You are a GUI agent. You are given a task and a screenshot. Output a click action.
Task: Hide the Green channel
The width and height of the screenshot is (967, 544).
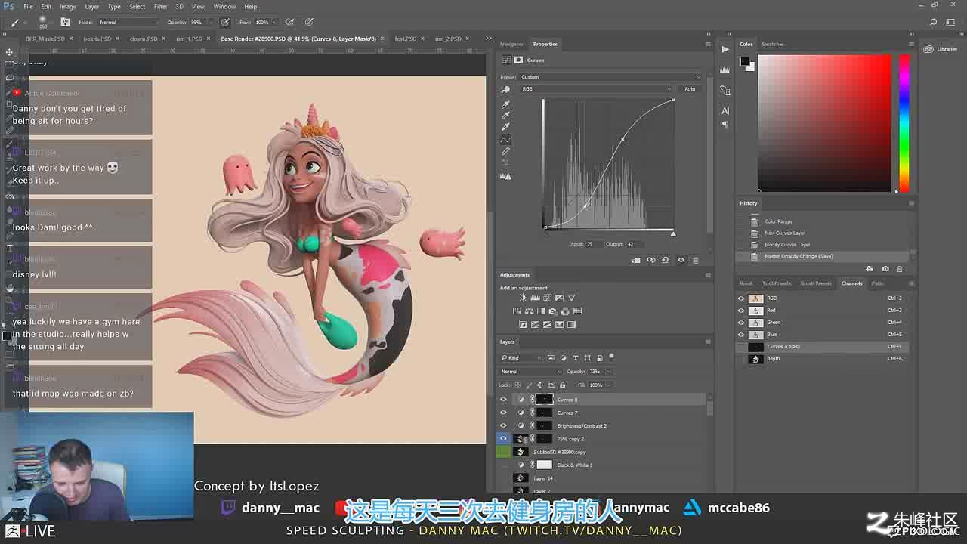pyautogui.click(x=741, y=323)
